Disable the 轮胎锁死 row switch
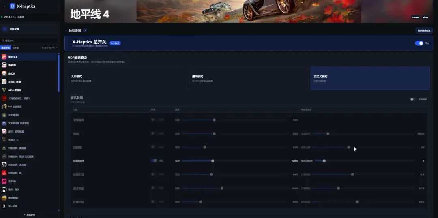The width and height of the screenshot is (438, 218). click(x=154, y=160)
